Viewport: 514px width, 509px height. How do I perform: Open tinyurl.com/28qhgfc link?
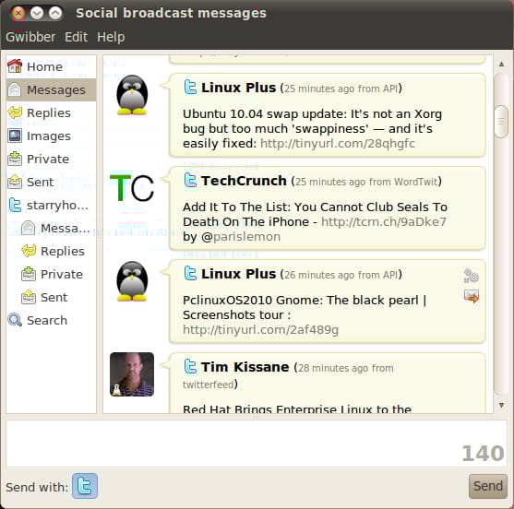tap(338, 144)
